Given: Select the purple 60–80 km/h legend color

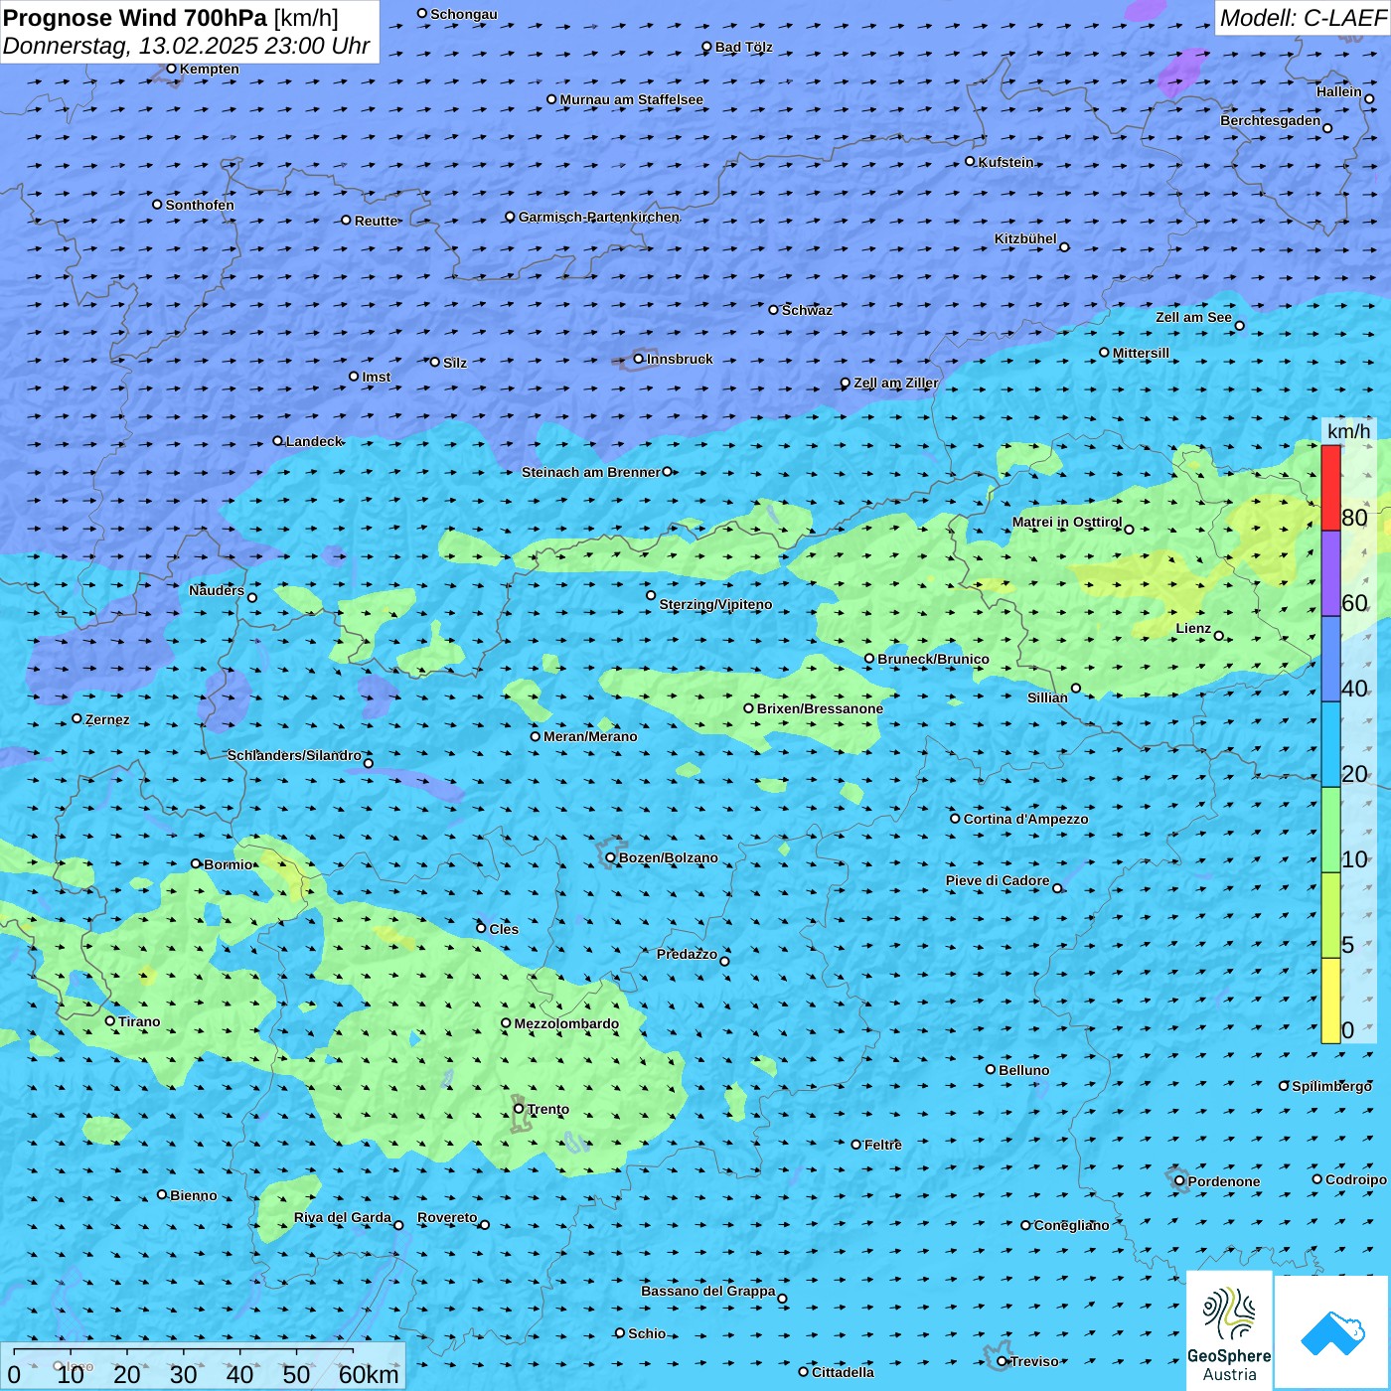Looking at the screenshot, I should pos(1330,574).
